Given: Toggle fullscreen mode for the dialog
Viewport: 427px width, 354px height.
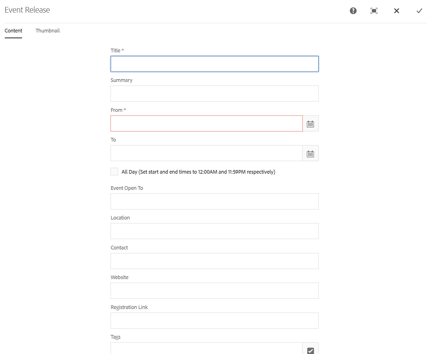Looking at the screenshot, I should [374, 11].
